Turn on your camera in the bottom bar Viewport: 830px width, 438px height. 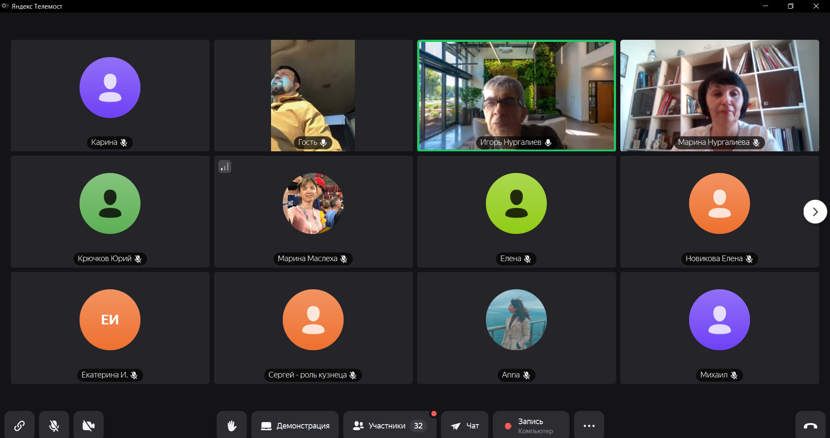[x=89, y=425]
